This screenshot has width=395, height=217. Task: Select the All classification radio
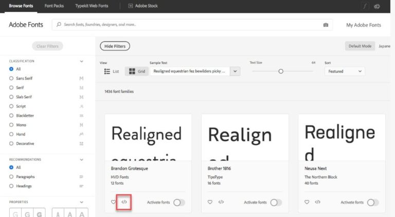pos(11,69)
